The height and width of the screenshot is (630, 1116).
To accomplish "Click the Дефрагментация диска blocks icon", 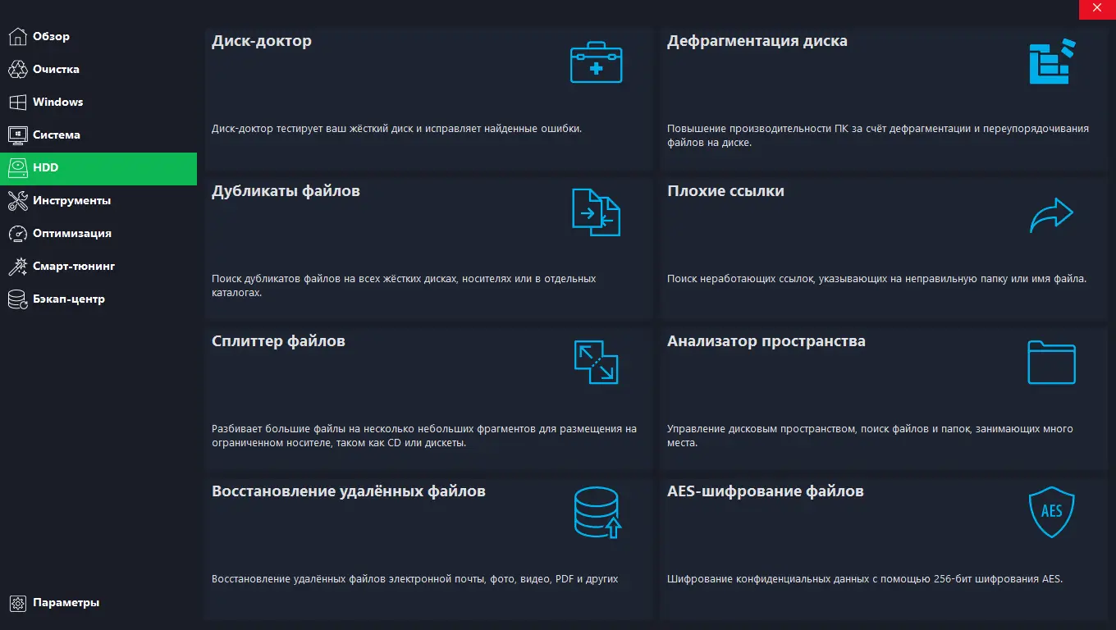I will (1052, 62).
